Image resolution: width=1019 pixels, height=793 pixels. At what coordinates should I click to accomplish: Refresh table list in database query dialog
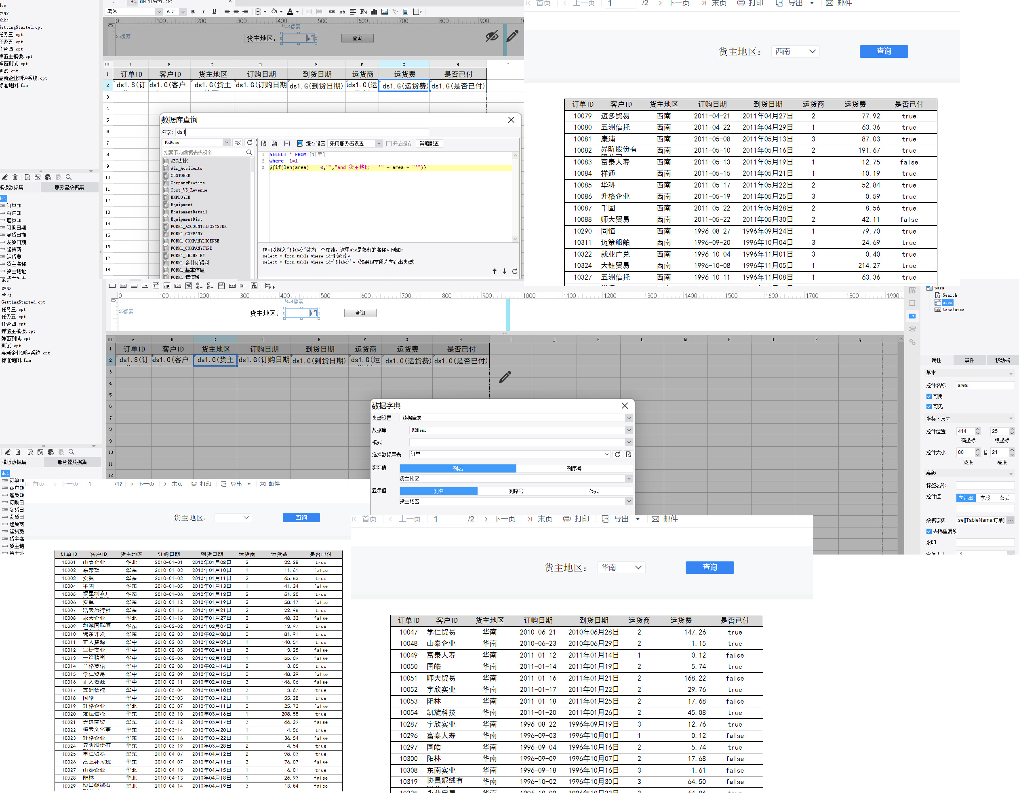[x=250, y=143]
